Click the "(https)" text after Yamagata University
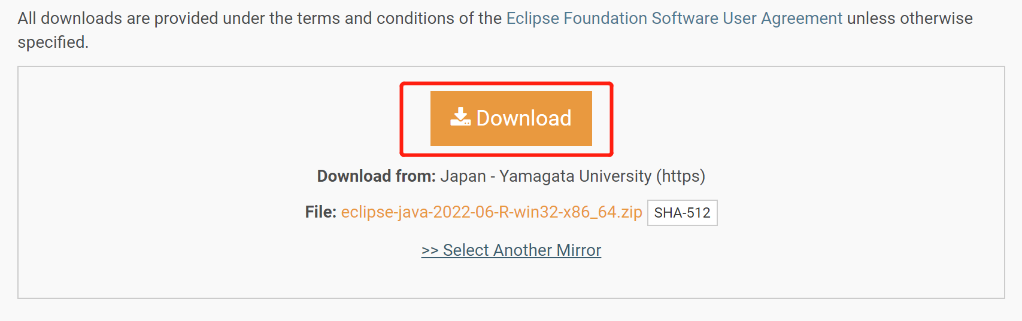The image size is (1022, 321). tap(681, 176)
